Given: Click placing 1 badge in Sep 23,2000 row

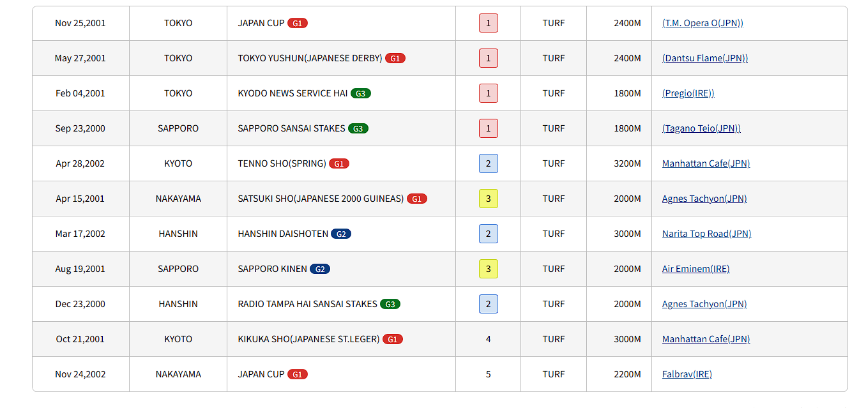Looking at the screenshot, I should tap(489, 128).
